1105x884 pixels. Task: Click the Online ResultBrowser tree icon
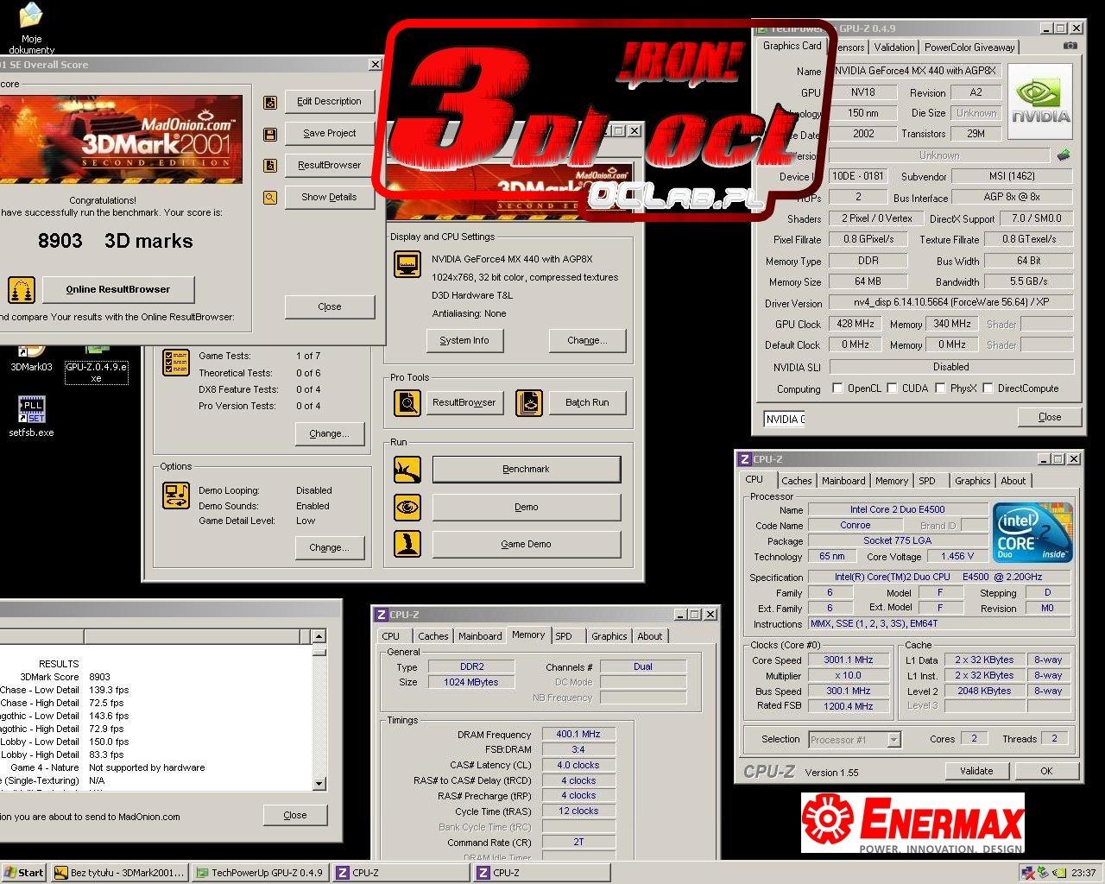pos(22,289)
